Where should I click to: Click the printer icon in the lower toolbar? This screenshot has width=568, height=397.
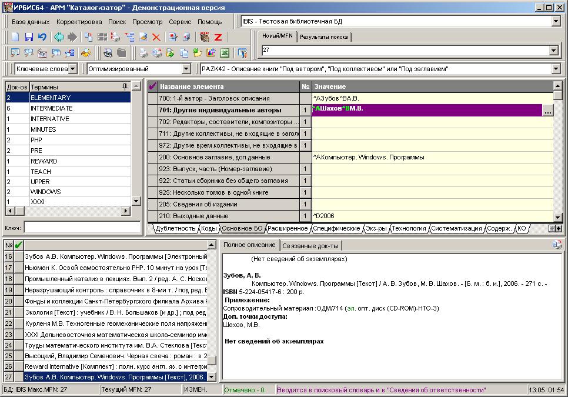tap(143, 53)
